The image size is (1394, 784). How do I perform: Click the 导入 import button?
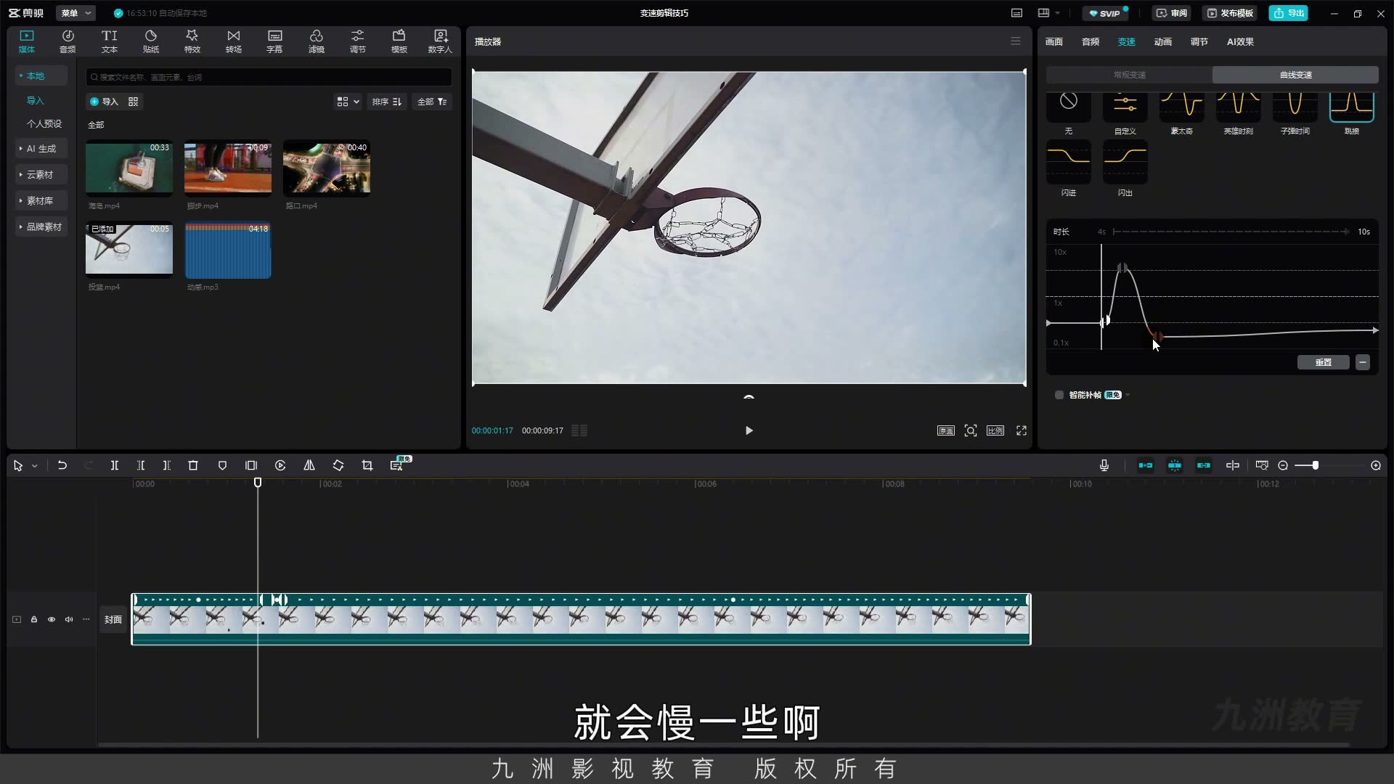[x=104, y=102]
